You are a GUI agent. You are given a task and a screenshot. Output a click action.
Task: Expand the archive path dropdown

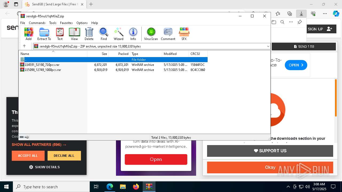pos(268,46)
